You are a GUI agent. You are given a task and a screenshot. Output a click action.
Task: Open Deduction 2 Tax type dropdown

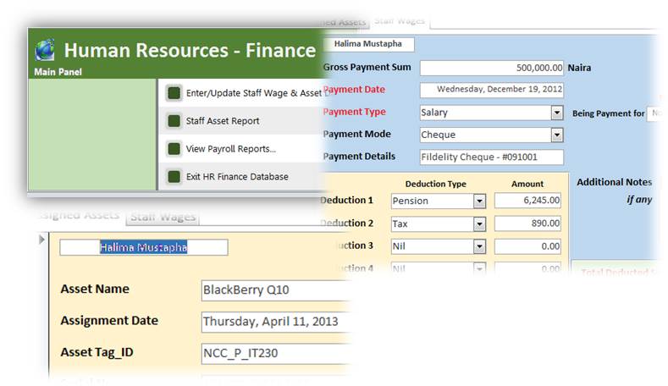[x=479, y=223]
